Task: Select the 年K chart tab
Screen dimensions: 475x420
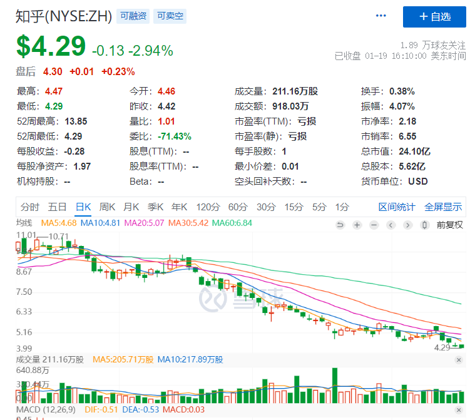Action: (x=179, y=207)
